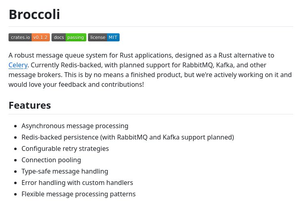Click the orange v0.1.2 badge segment
300x202 pixels.
(41, 37)
